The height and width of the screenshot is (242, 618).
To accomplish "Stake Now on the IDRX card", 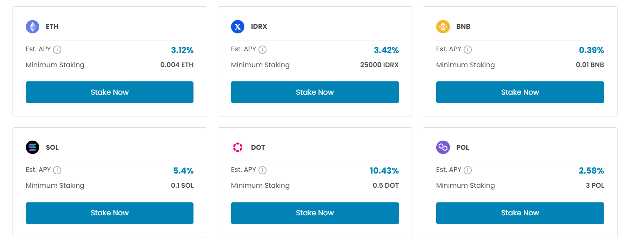I will coord(315,92).
